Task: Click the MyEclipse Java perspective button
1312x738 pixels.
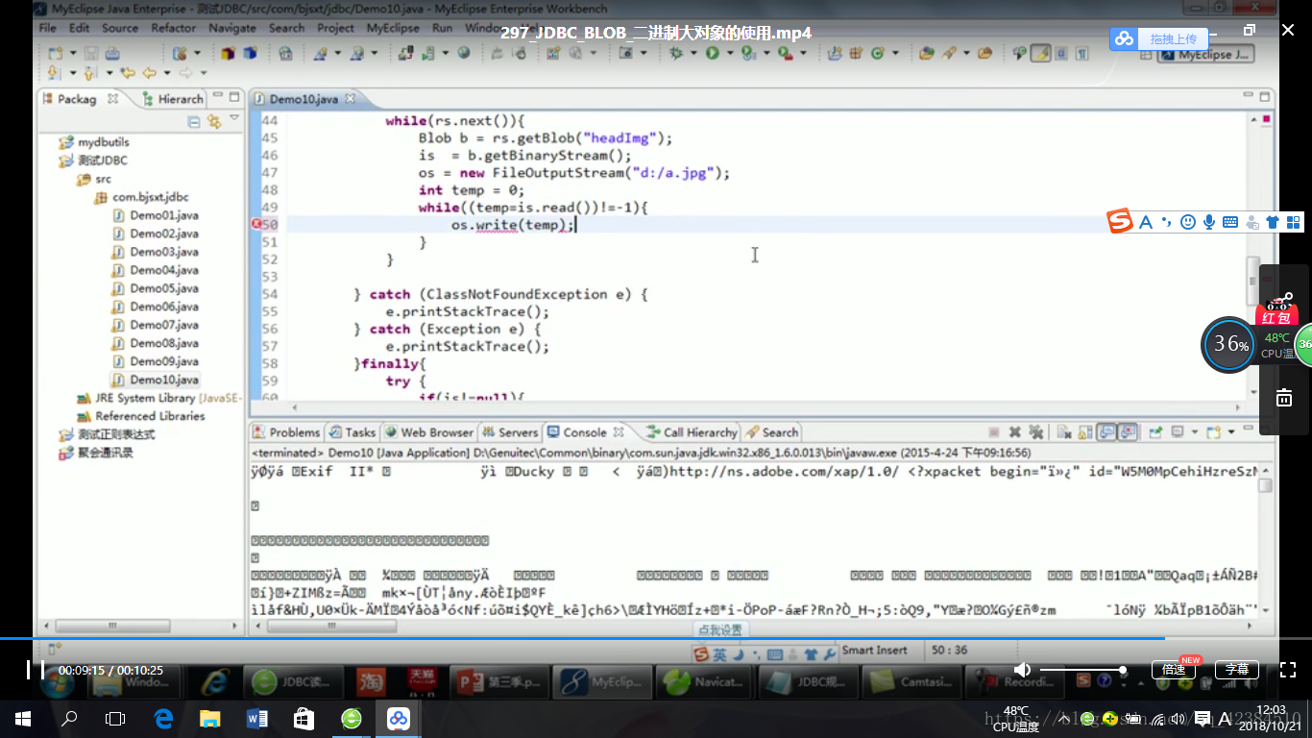Action: tap(1206, 55)
